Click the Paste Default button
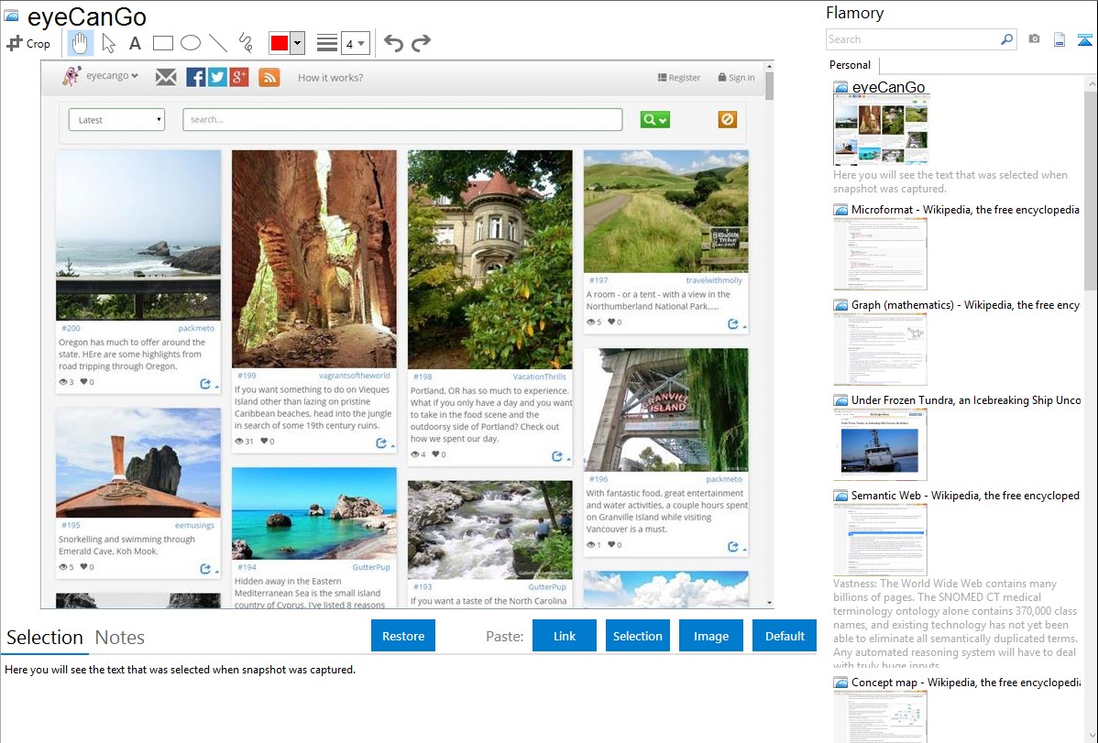 (785, 636)
